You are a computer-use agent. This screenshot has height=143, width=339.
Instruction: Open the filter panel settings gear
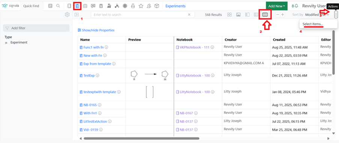tap(67, 15)
